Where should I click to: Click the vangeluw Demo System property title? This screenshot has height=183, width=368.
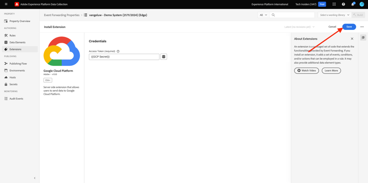click(x=118, y=15)
